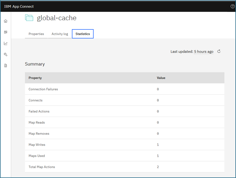Click the '5 hours ago' last updated link

[204, 52]
